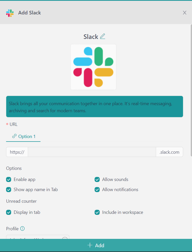192x252 pixels.
Task: Click the .slack.com suffix box
Action: pos(169,152)
